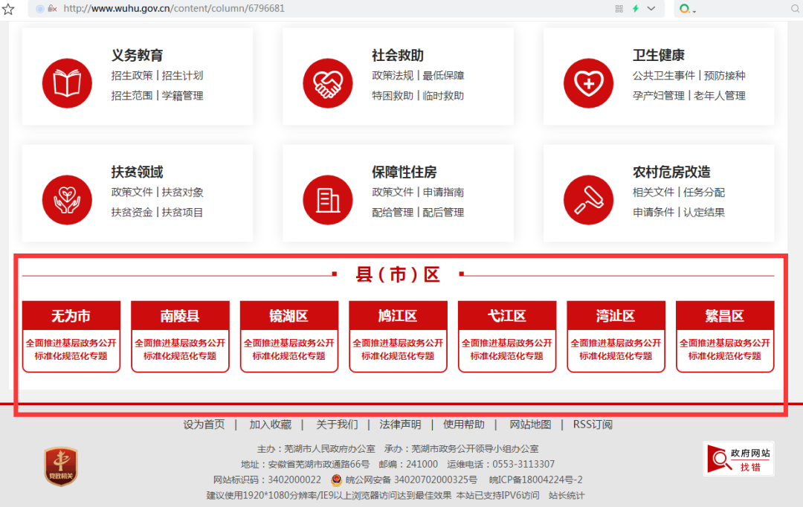Screen dimensions: 803x507
Task: Expand the address bar dropdown chevron
Action: tap(651, 9)
